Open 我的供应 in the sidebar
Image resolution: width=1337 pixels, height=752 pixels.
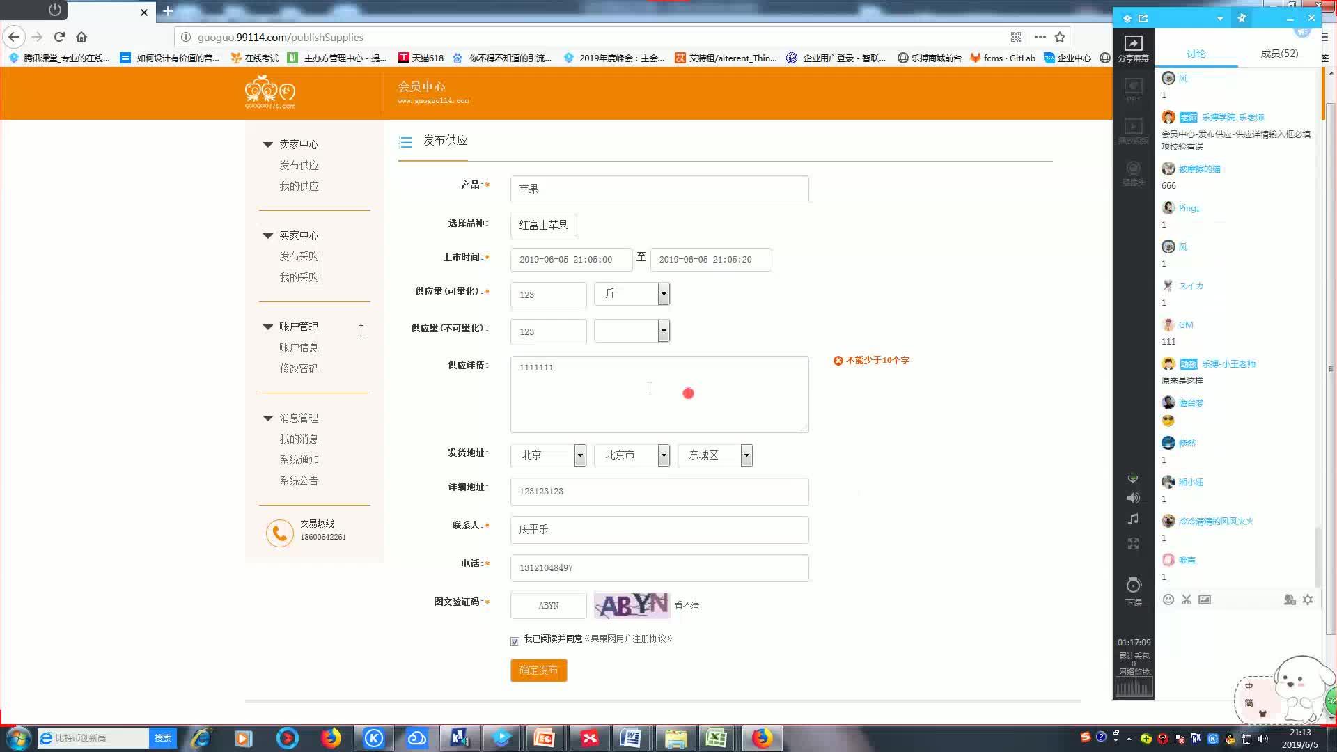coord(299,186)
